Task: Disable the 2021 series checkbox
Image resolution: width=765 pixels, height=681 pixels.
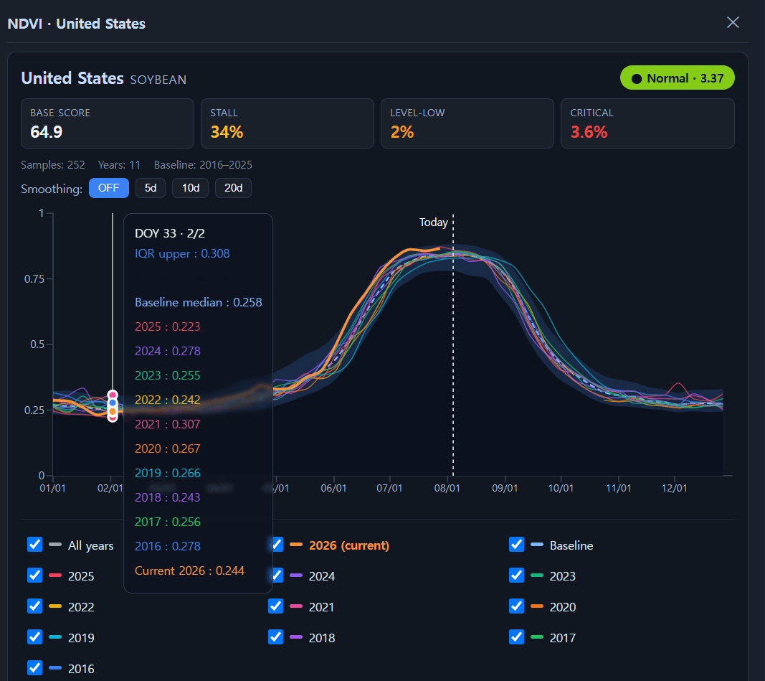Action: point(275,606)
